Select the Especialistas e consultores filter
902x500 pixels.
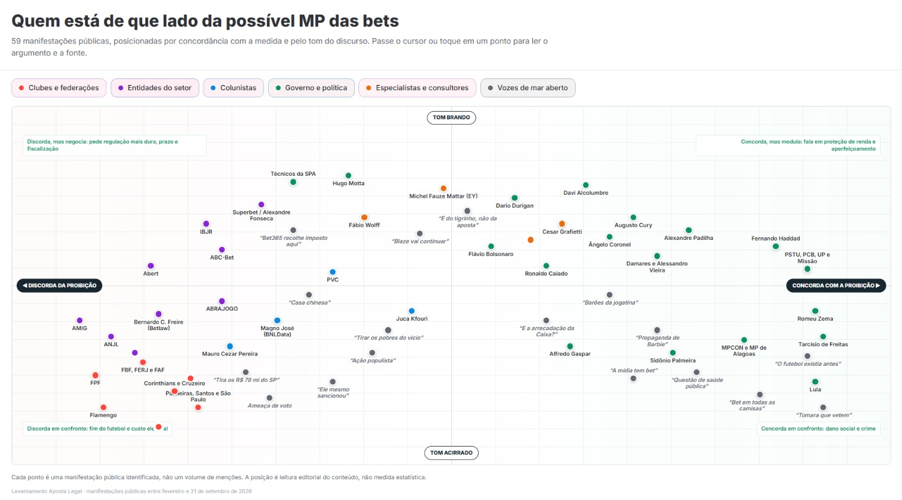(x=417, y=88)
